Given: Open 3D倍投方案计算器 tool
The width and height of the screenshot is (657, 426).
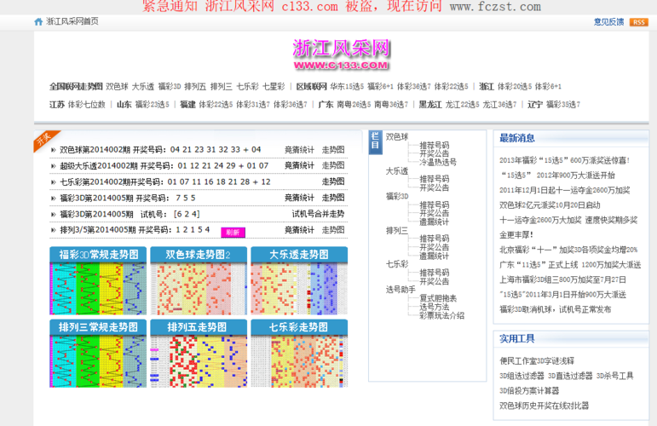Looking at the screenshot, I should pos(529,390).
